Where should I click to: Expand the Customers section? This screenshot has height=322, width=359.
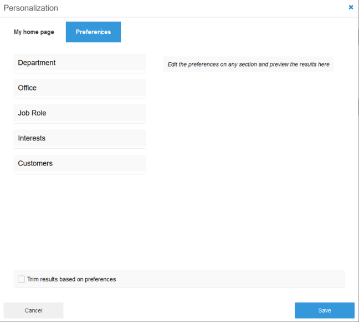tap(79, 164)
